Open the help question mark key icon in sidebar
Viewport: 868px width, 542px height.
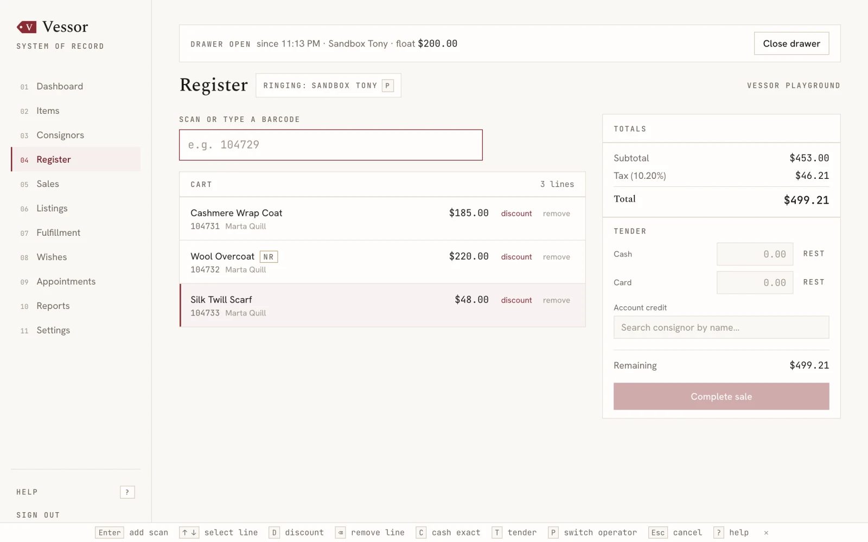tap(127, 492)
